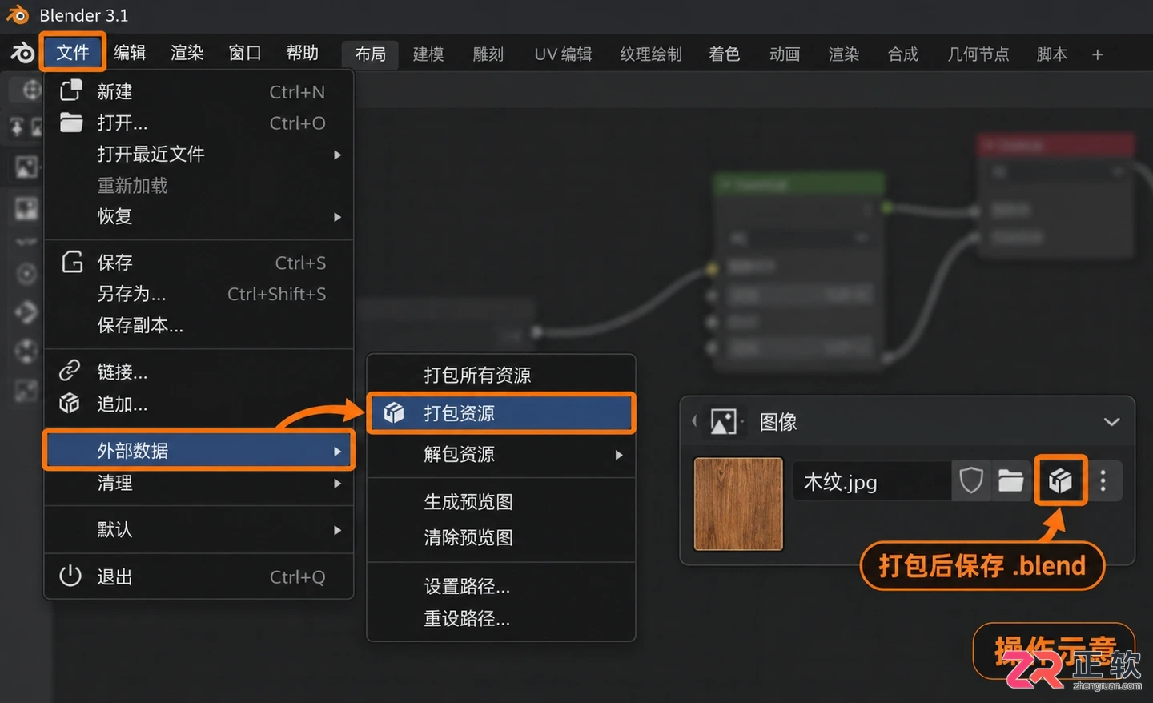This screenshot has height=703, width=1153.
Task: Expand the 默认 submenu
Action: [x=199, y=529]
